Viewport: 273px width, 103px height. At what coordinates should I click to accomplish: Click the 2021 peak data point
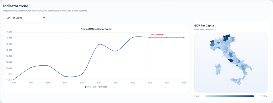[99, 45]
